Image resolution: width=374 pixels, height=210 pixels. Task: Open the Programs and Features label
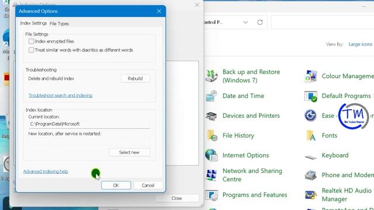[255, 195]
